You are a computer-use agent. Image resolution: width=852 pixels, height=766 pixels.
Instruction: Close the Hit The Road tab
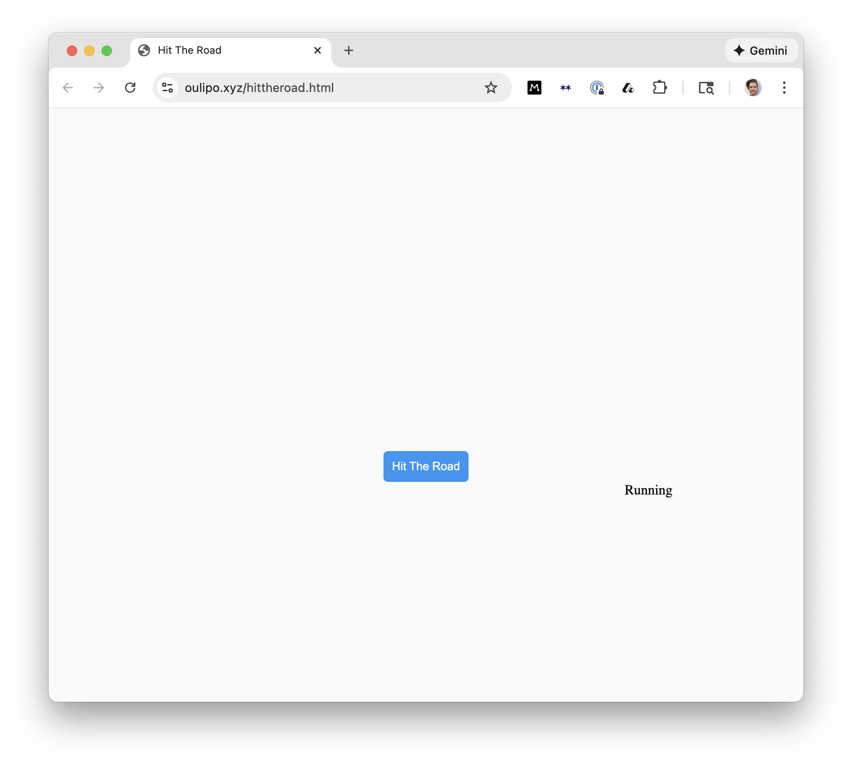(x=317, y=50)
